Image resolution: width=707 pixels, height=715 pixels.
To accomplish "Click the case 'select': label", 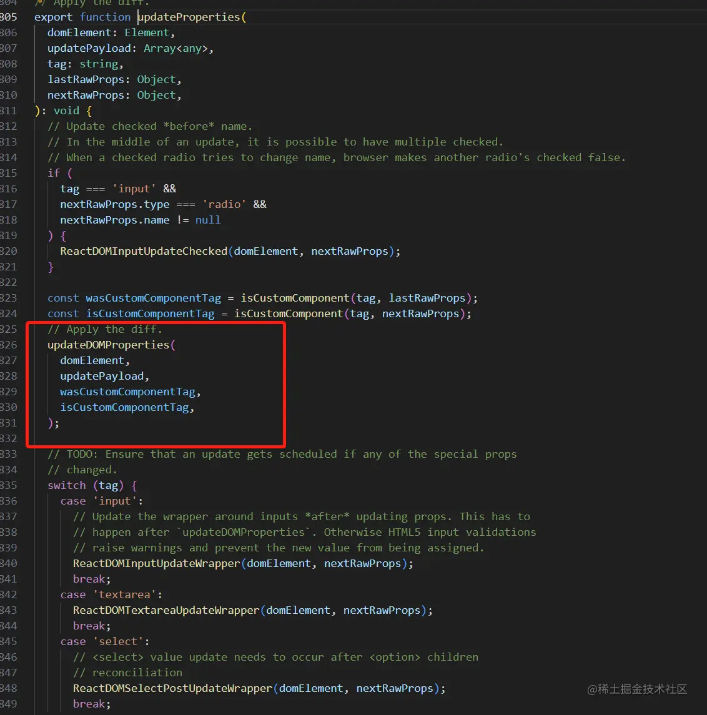I will (x=105, y=641).
